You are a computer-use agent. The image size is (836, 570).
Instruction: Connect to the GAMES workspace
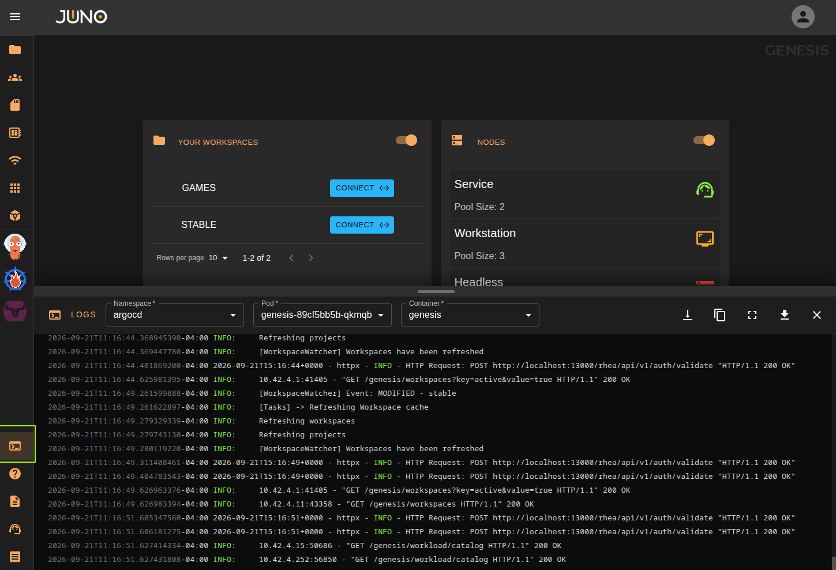click(362, 188)
